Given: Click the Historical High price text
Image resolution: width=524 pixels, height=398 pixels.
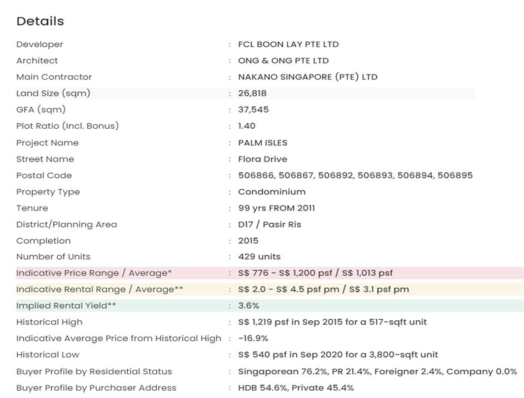Looking at the screenshot, I should pos(332,322).
